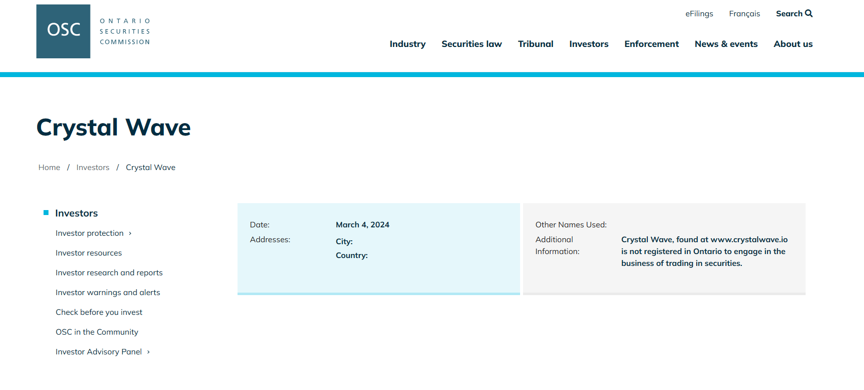The width and height of the screenshot is (864, 390).
Task: Open the News & events menu
Action: pyautogui.click(x=726, y=44)
